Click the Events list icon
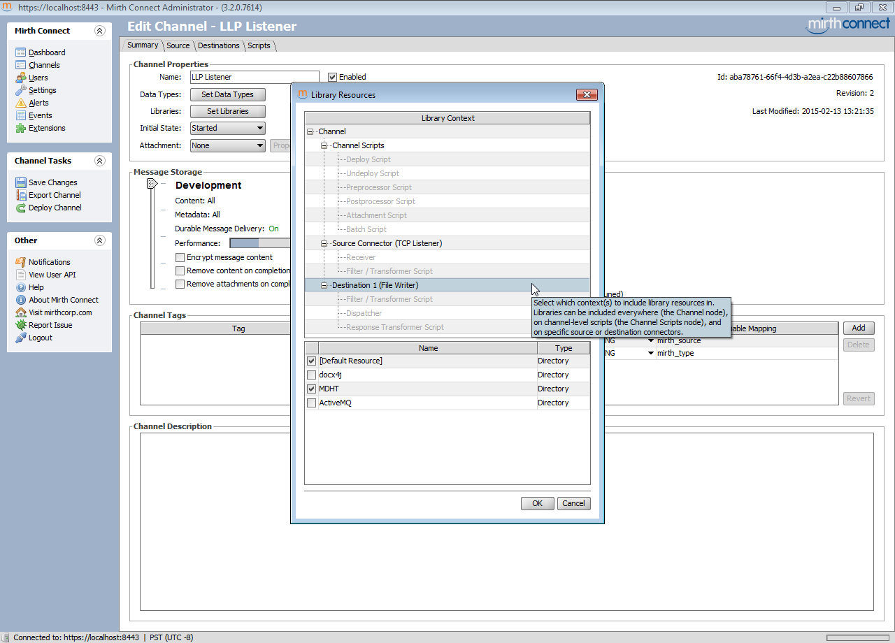Viewport: 895px width, 643px height. pos(21,115)
